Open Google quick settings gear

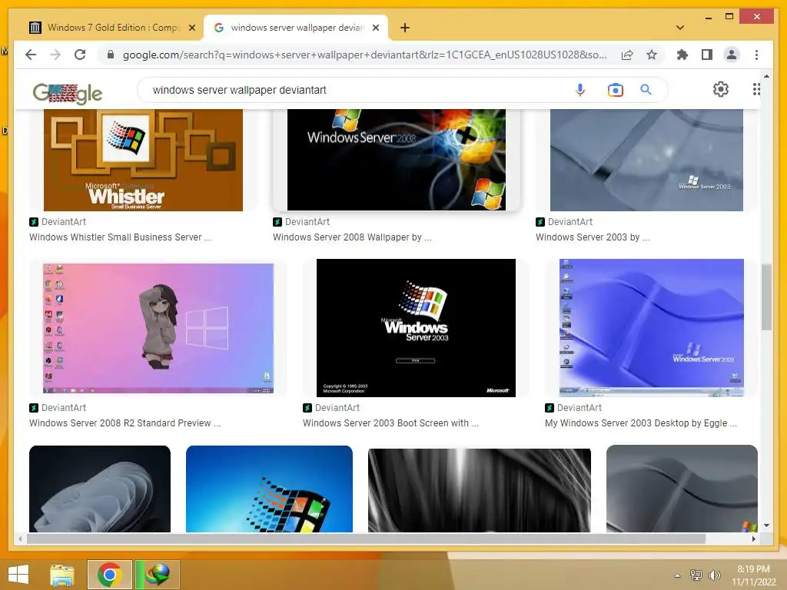click(721, 89)
